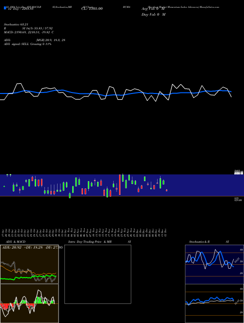Open the Stochastics chart panel
The width and height of the screenshot is (244, 323).
tap(214, 264)
